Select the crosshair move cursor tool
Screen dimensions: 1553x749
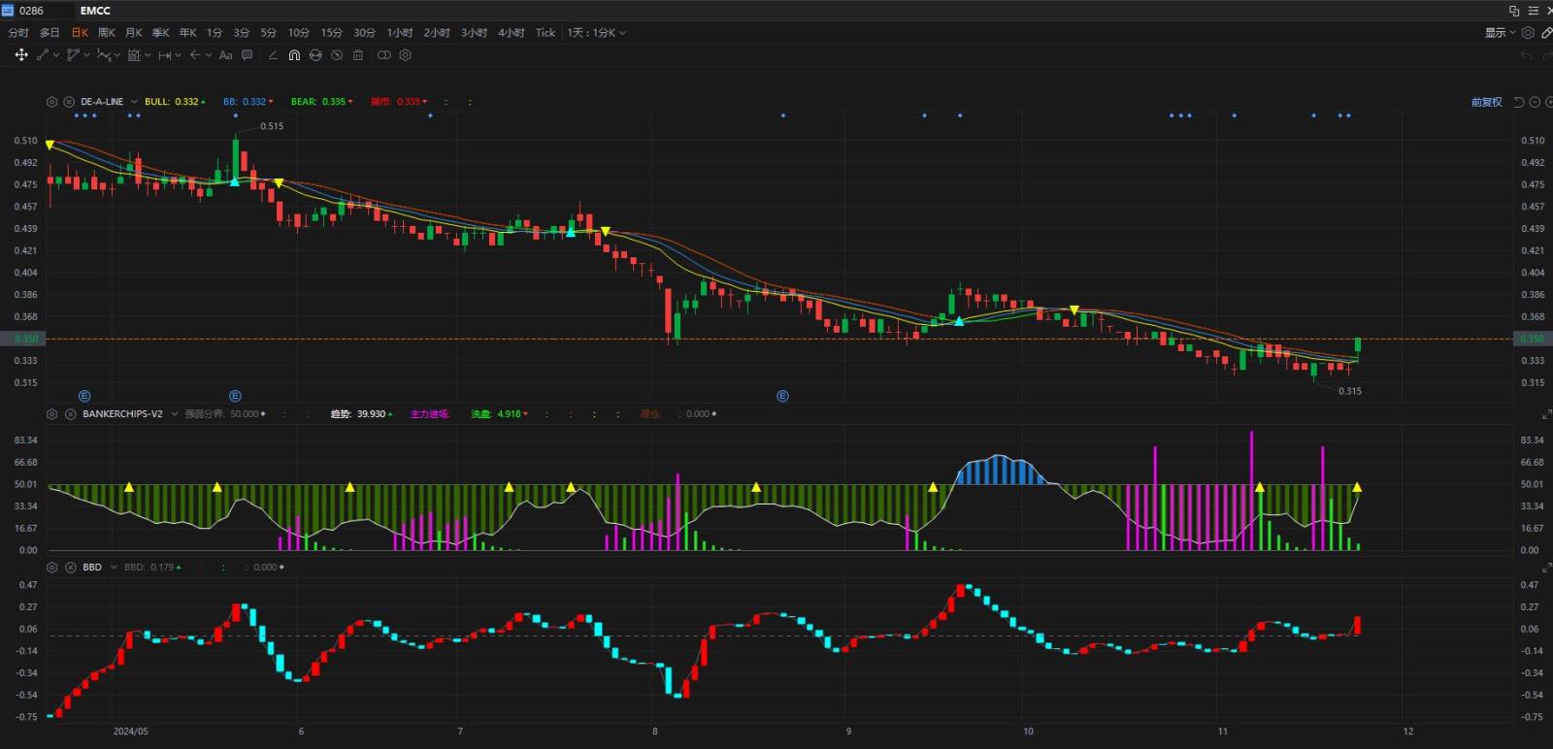click(x=20, y=55)
